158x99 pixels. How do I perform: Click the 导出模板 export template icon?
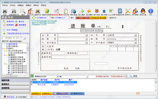click(89, 11)
